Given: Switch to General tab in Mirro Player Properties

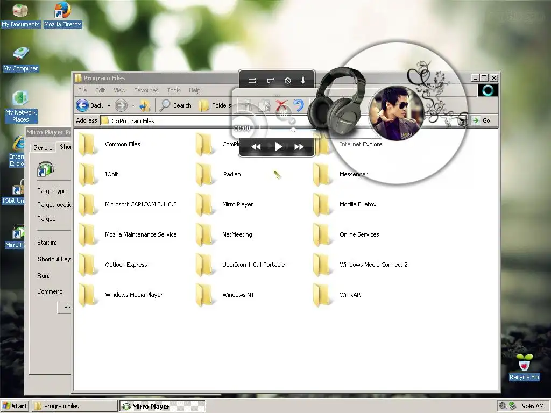Looking at the screenshot, I should point(44,147).
